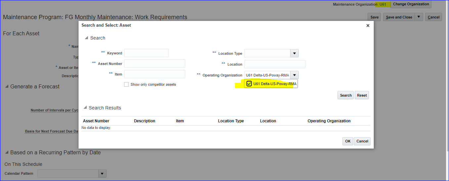Click the Item column header
This screenshot has height=181, width=449.
[180, 121]
